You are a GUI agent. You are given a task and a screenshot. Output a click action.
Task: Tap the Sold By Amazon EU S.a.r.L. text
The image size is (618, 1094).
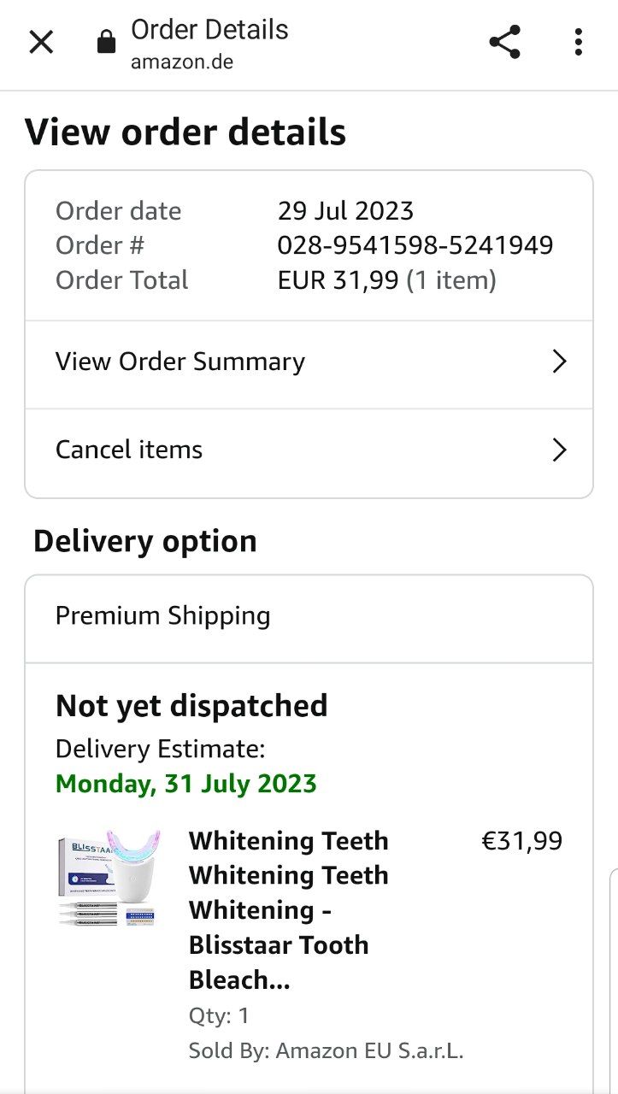pyautogui.click(x=326, y=1051)
